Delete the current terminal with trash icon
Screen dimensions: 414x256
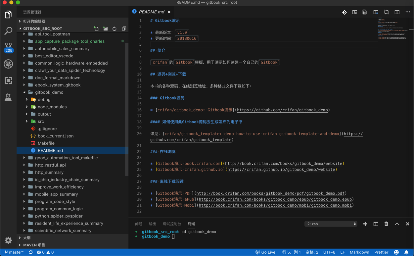click(x=386, y=224)
